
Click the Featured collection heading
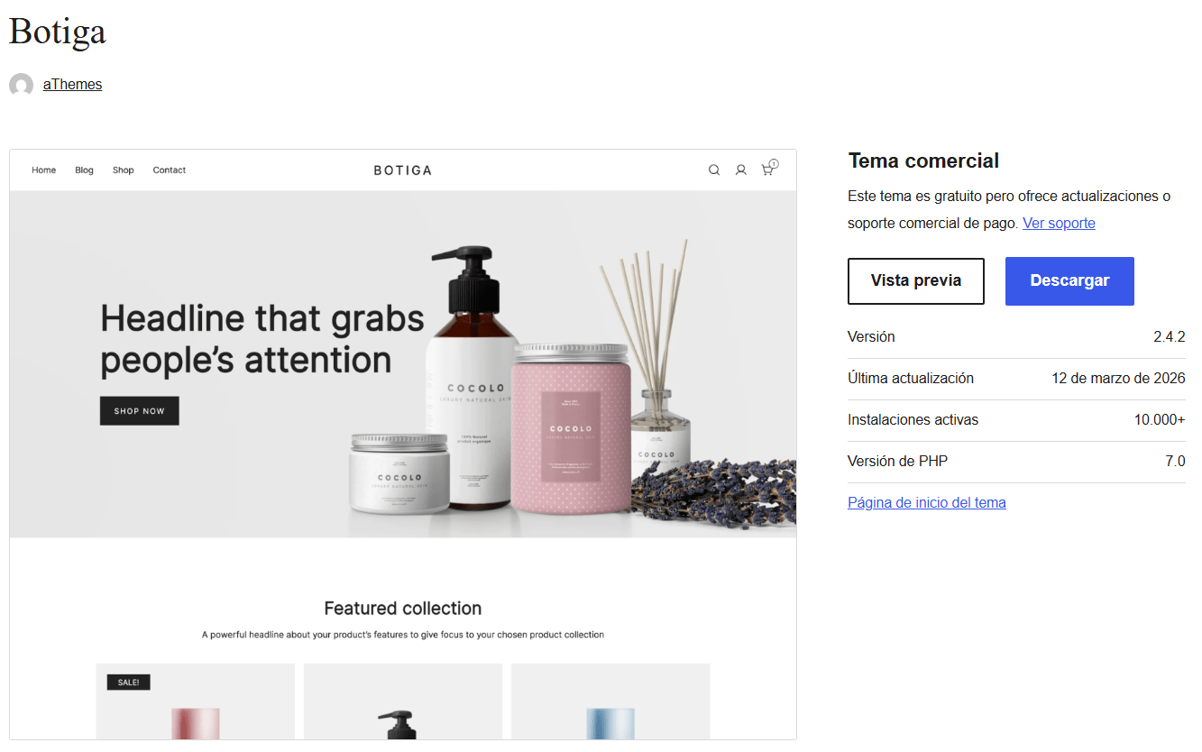point(403,608)
